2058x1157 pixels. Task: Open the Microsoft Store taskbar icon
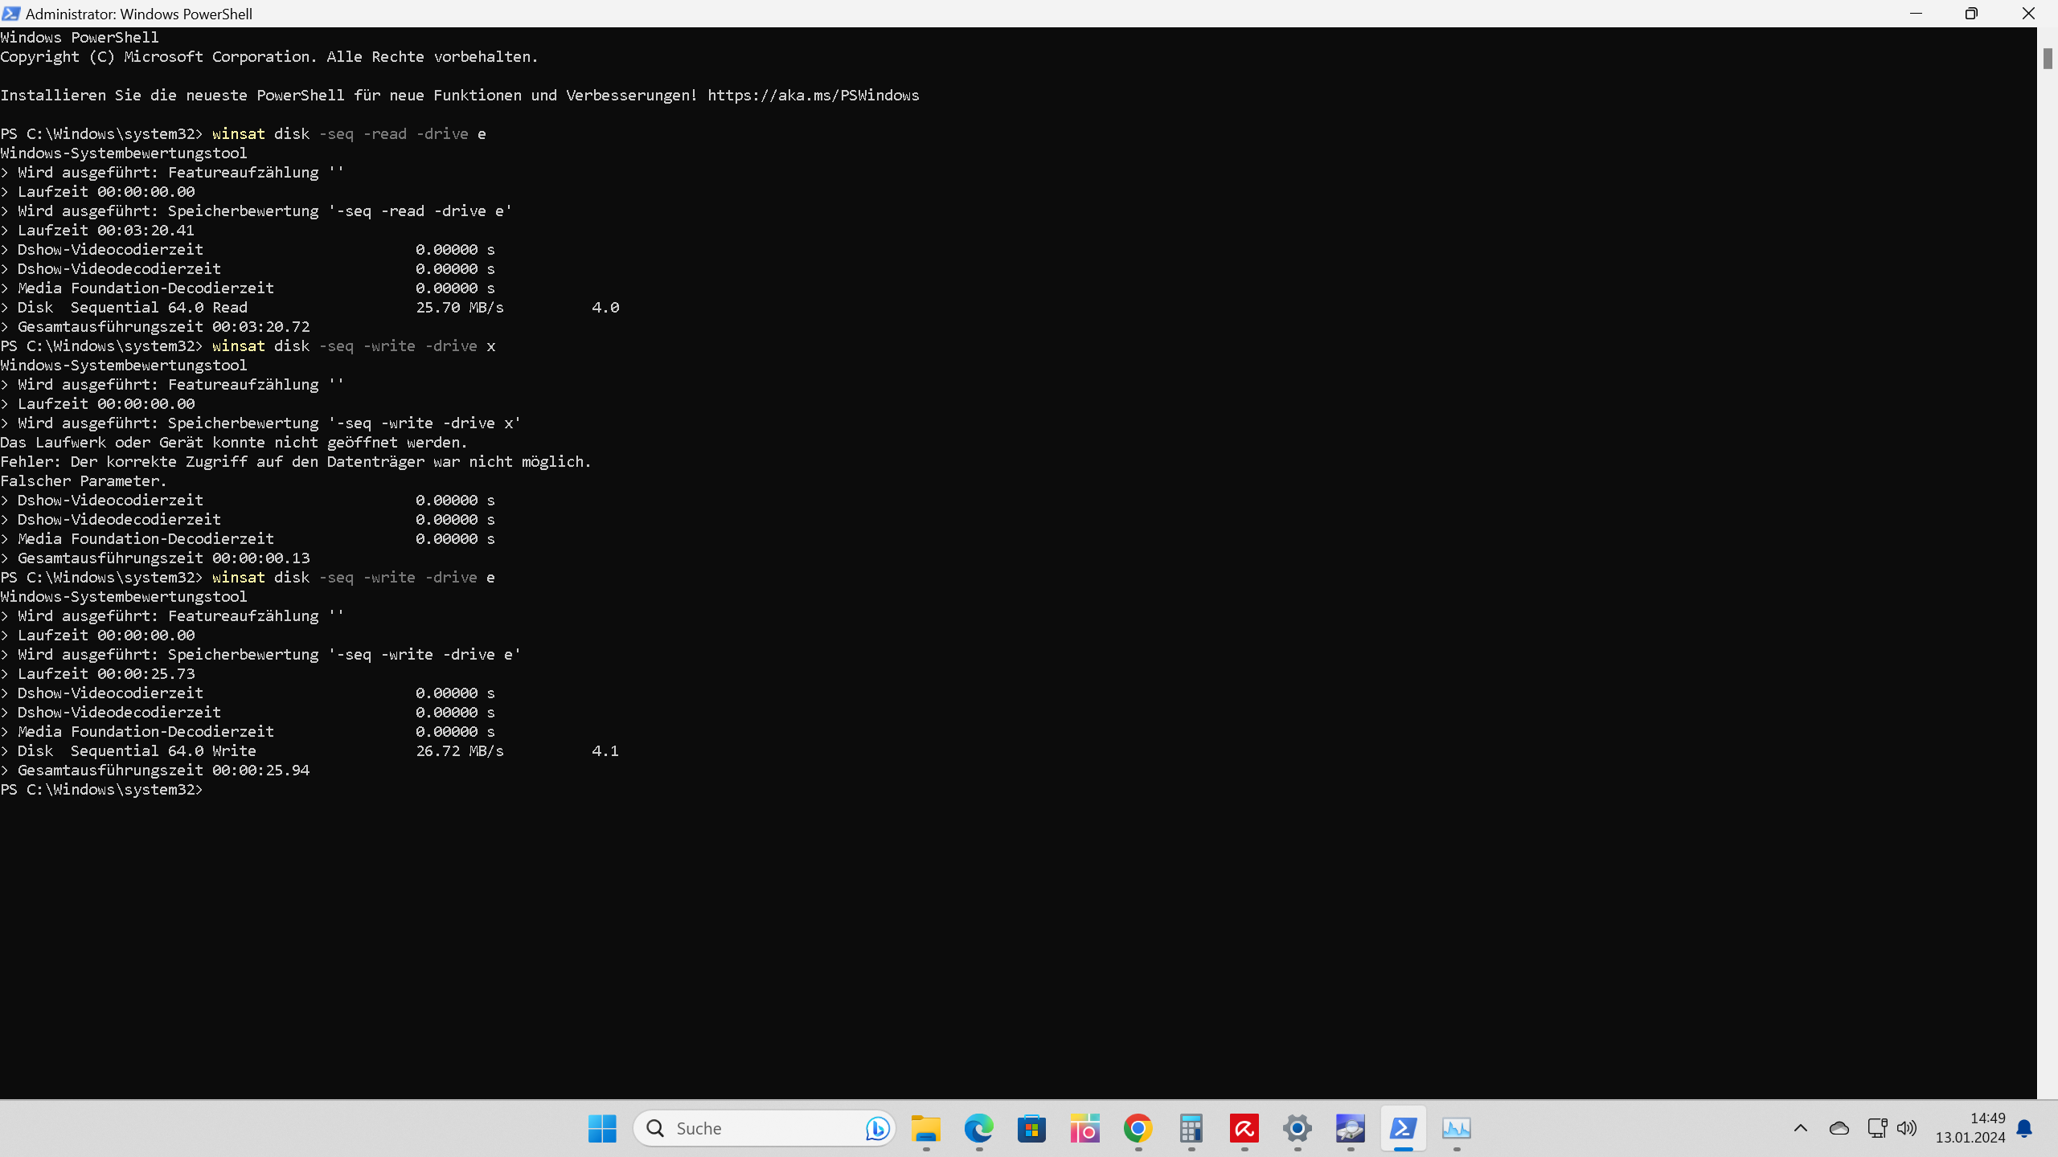coord(1031,1128)
